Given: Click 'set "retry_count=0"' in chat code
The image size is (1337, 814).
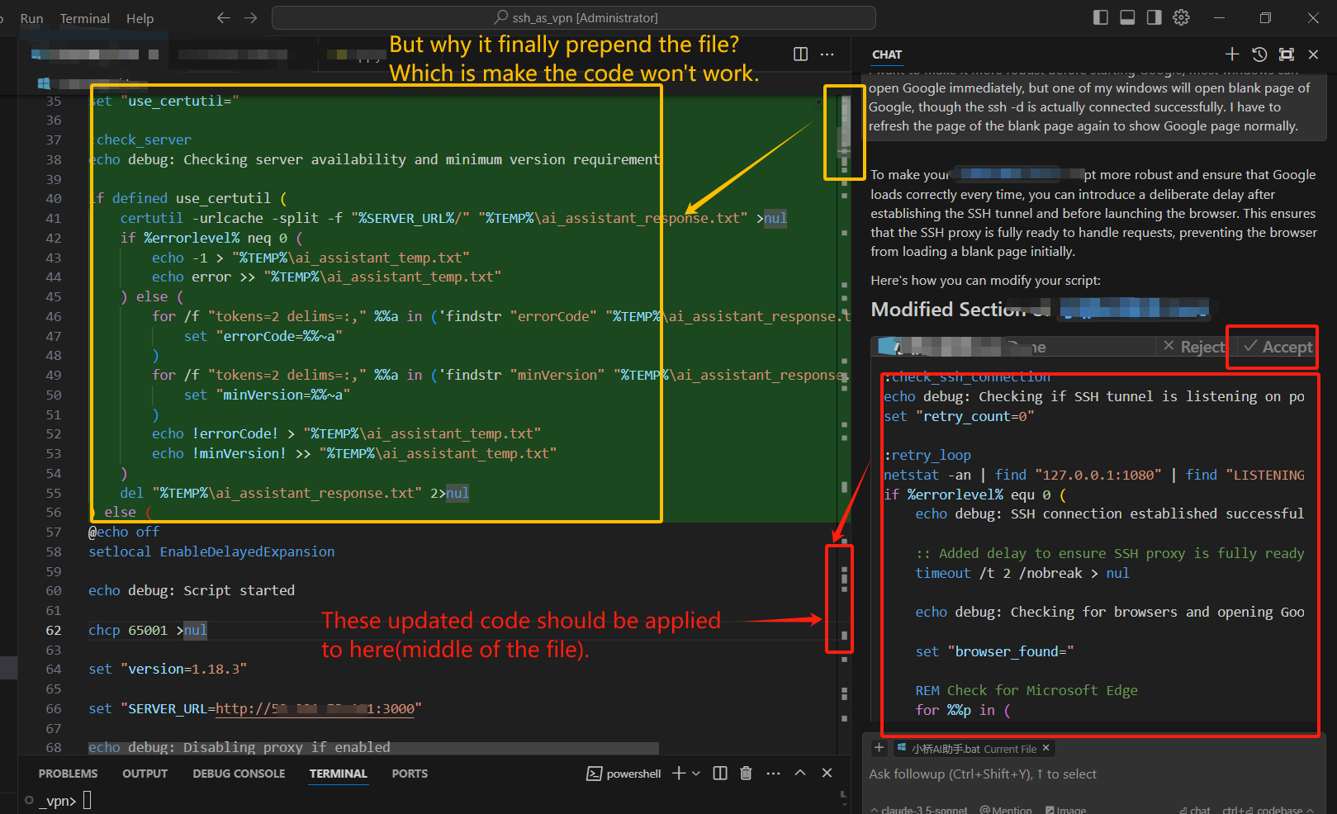Looking at the screenshot, I should 959,416.
